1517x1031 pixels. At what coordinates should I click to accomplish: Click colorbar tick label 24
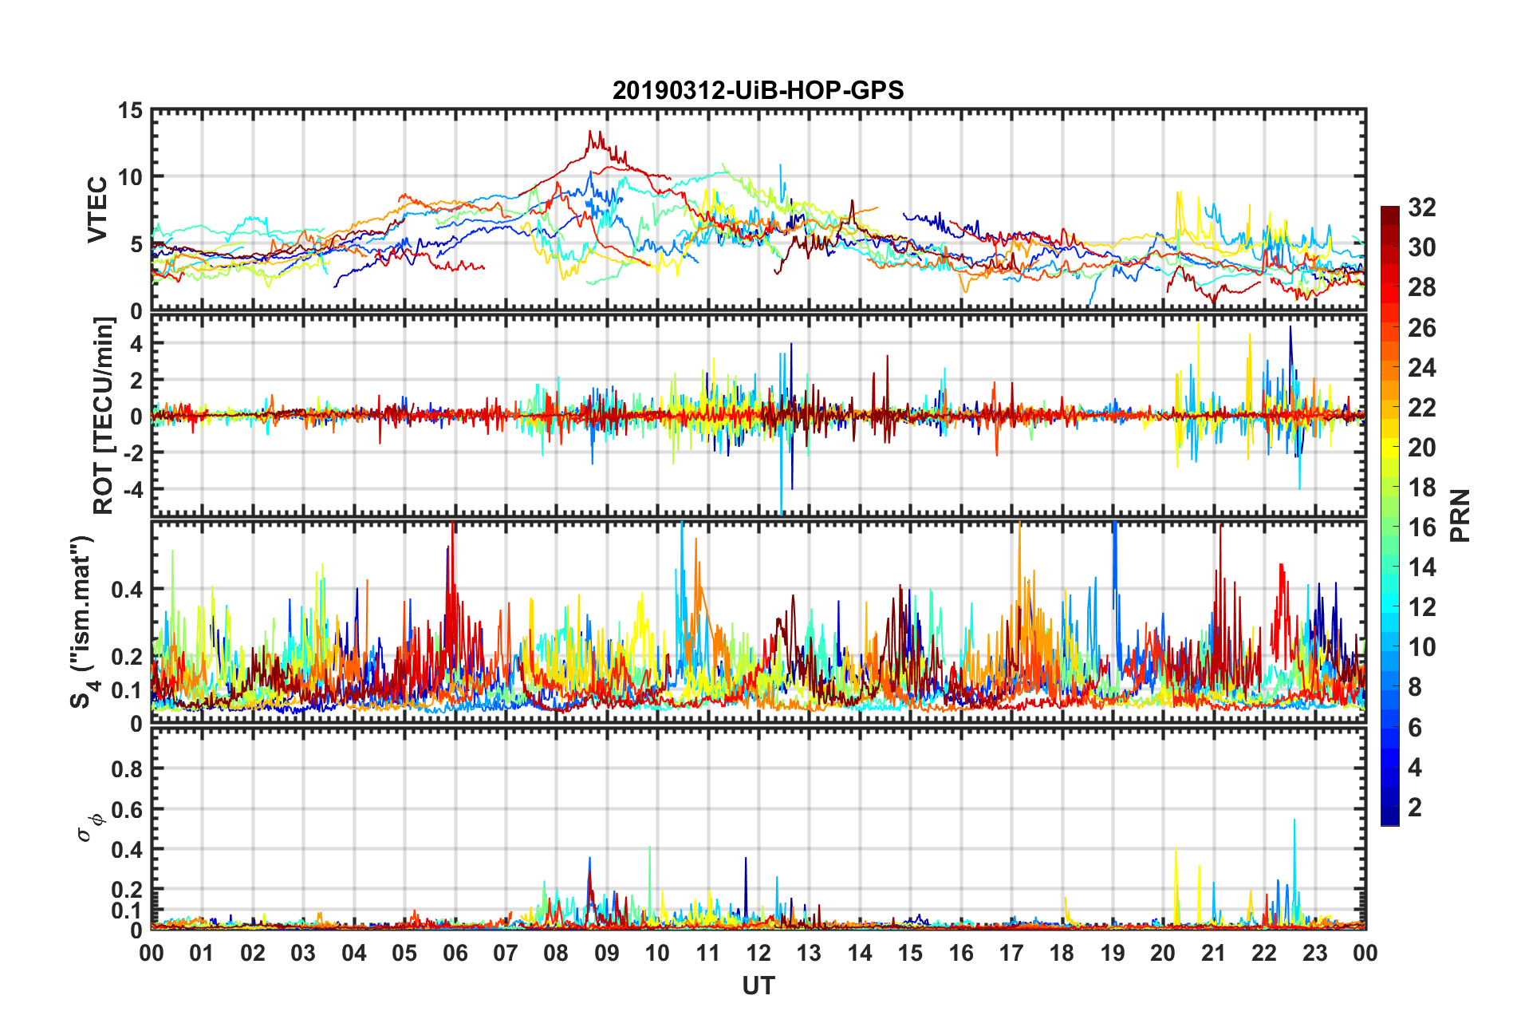click(1421, 368)
